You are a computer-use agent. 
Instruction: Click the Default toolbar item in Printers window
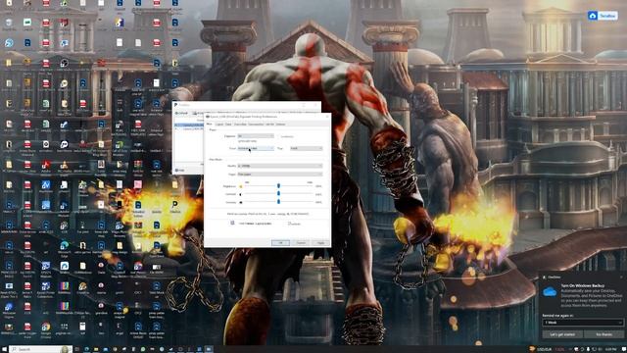pyautogui.click(x=181, y=114)
